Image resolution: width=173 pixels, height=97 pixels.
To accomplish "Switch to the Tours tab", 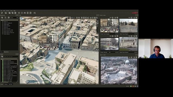I will 2,52.
